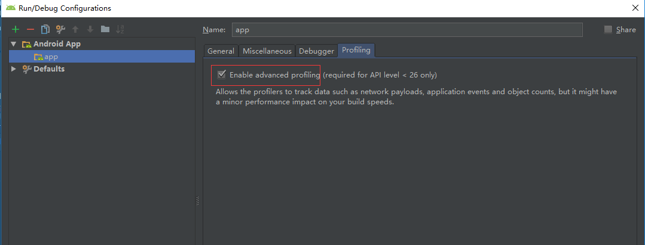
Task: Click the red Remove Configuration minus icon
Action: [x=30, y=29]
